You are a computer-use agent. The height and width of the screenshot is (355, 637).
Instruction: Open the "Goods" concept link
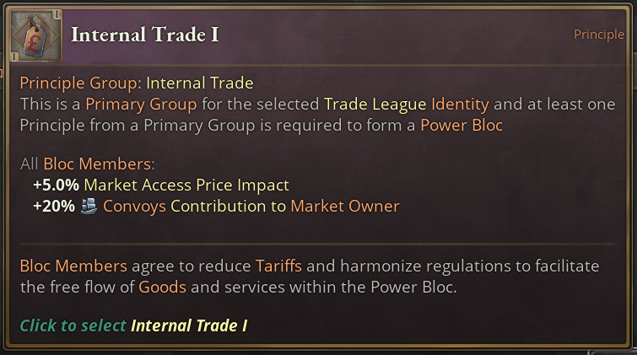tap(163, 287)
